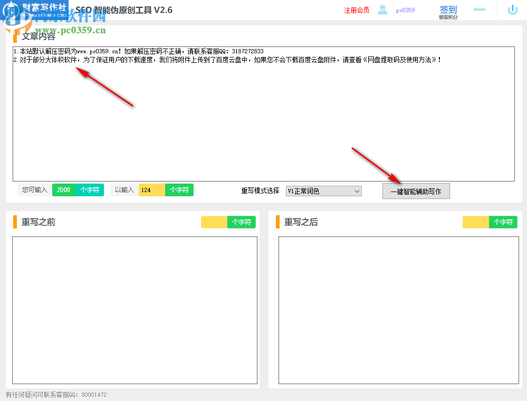Click the 您可输入 label

pos(35,190)
